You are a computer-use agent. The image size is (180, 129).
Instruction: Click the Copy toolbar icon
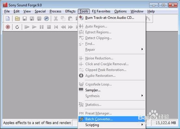(63, 19)
